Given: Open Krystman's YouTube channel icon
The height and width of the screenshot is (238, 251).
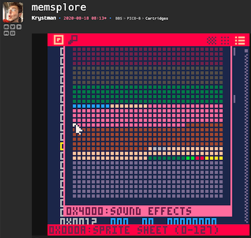Looking at the screenshot, I should 19,27.
